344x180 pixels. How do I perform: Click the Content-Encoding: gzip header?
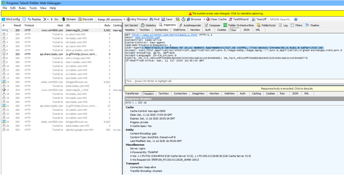coord(143,134)
